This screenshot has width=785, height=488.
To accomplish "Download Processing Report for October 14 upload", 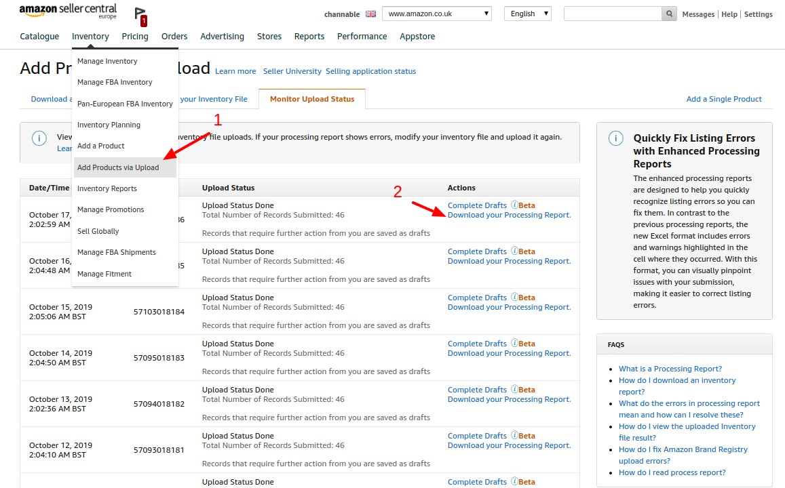I will tap(509, 353).
